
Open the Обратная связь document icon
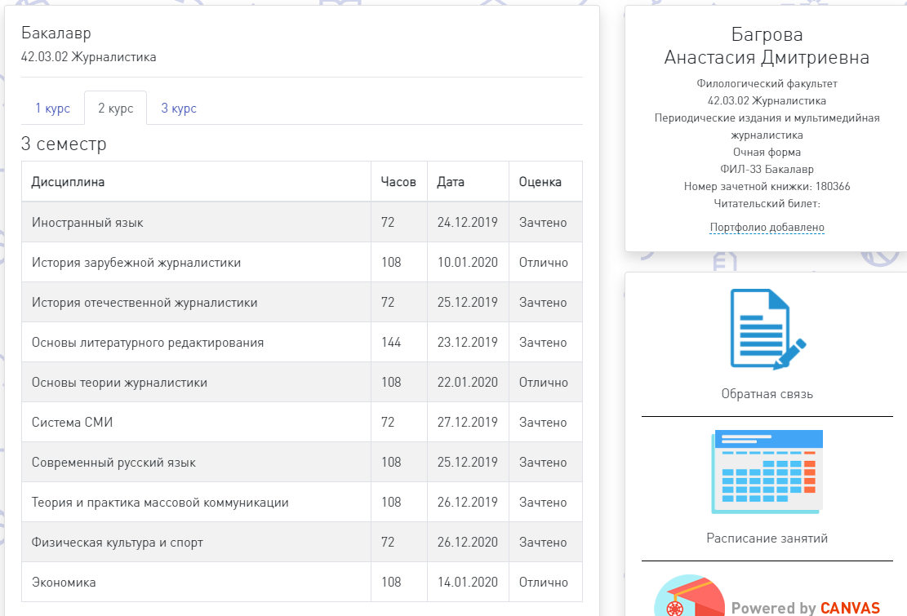click(767, 328)
